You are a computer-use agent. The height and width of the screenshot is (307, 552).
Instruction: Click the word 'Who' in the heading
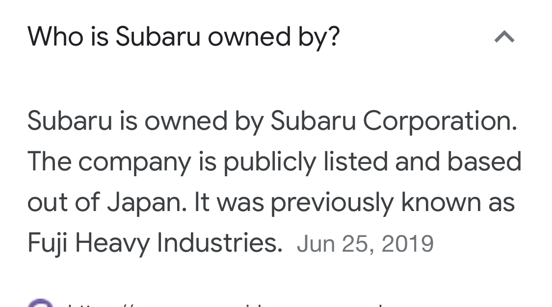pos(55,37)
